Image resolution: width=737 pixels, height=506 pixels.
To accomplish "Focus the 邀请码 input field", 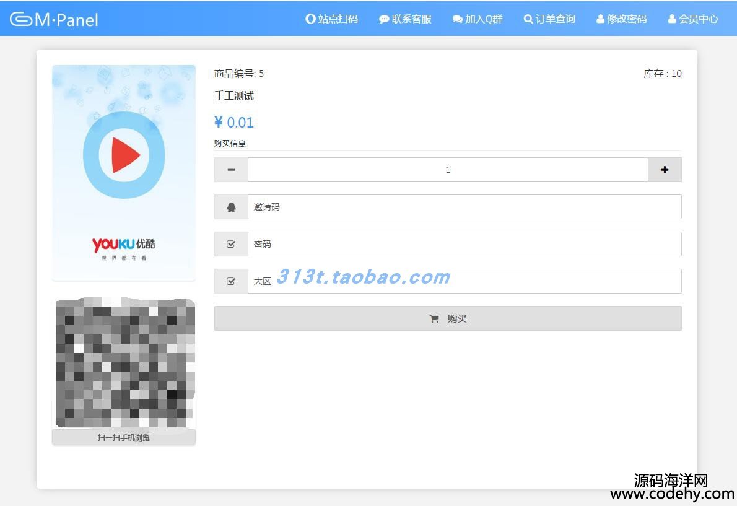I will [464, 207].
